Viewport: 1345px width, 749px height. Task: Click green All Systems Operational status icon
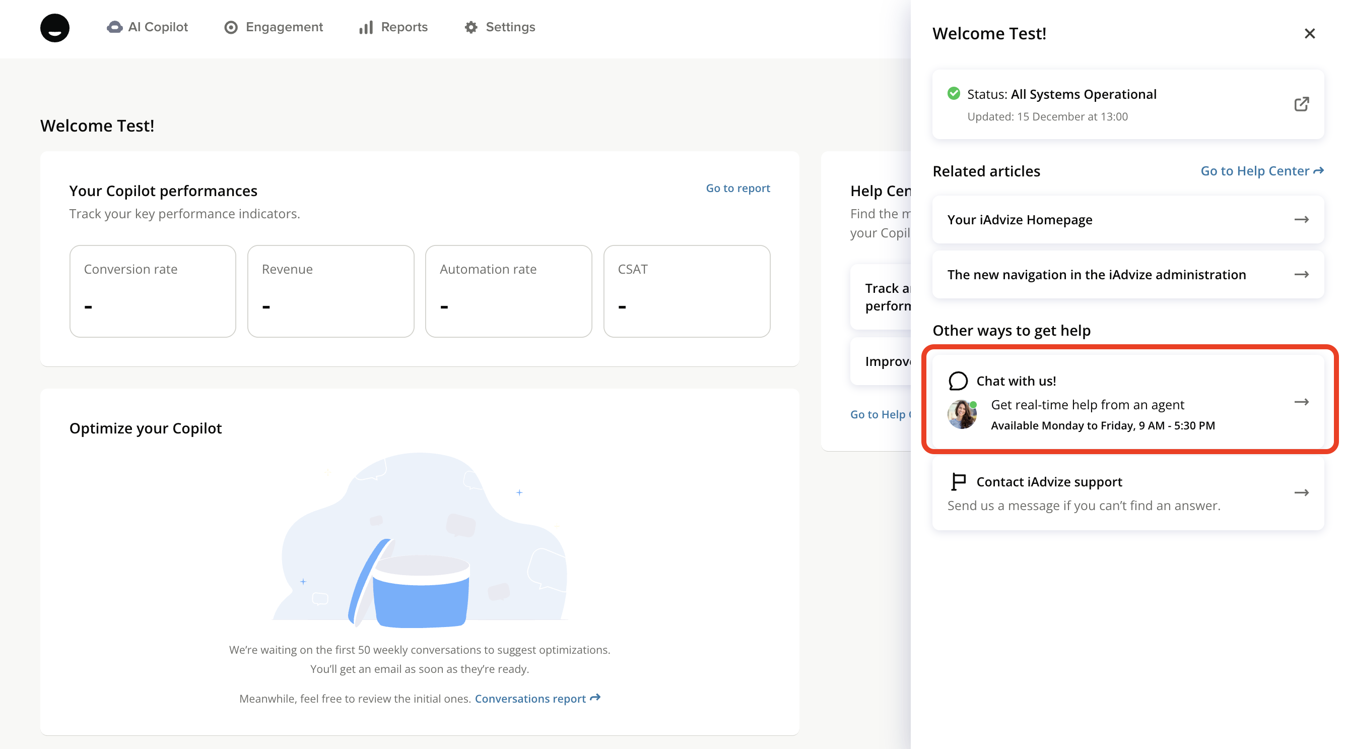point(954,93)
